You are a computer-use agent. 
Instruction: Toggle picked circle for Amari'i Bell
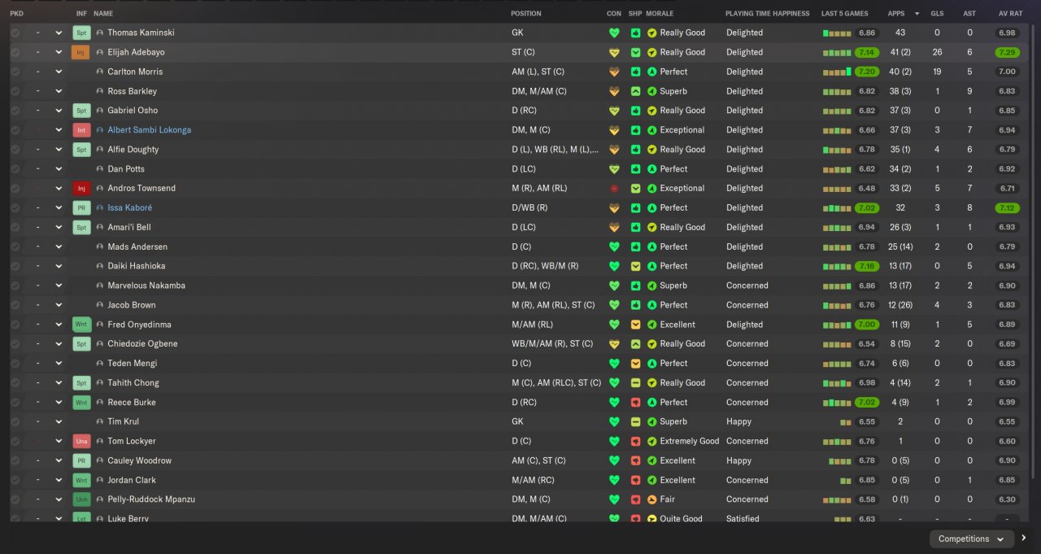tap(15, 227)
